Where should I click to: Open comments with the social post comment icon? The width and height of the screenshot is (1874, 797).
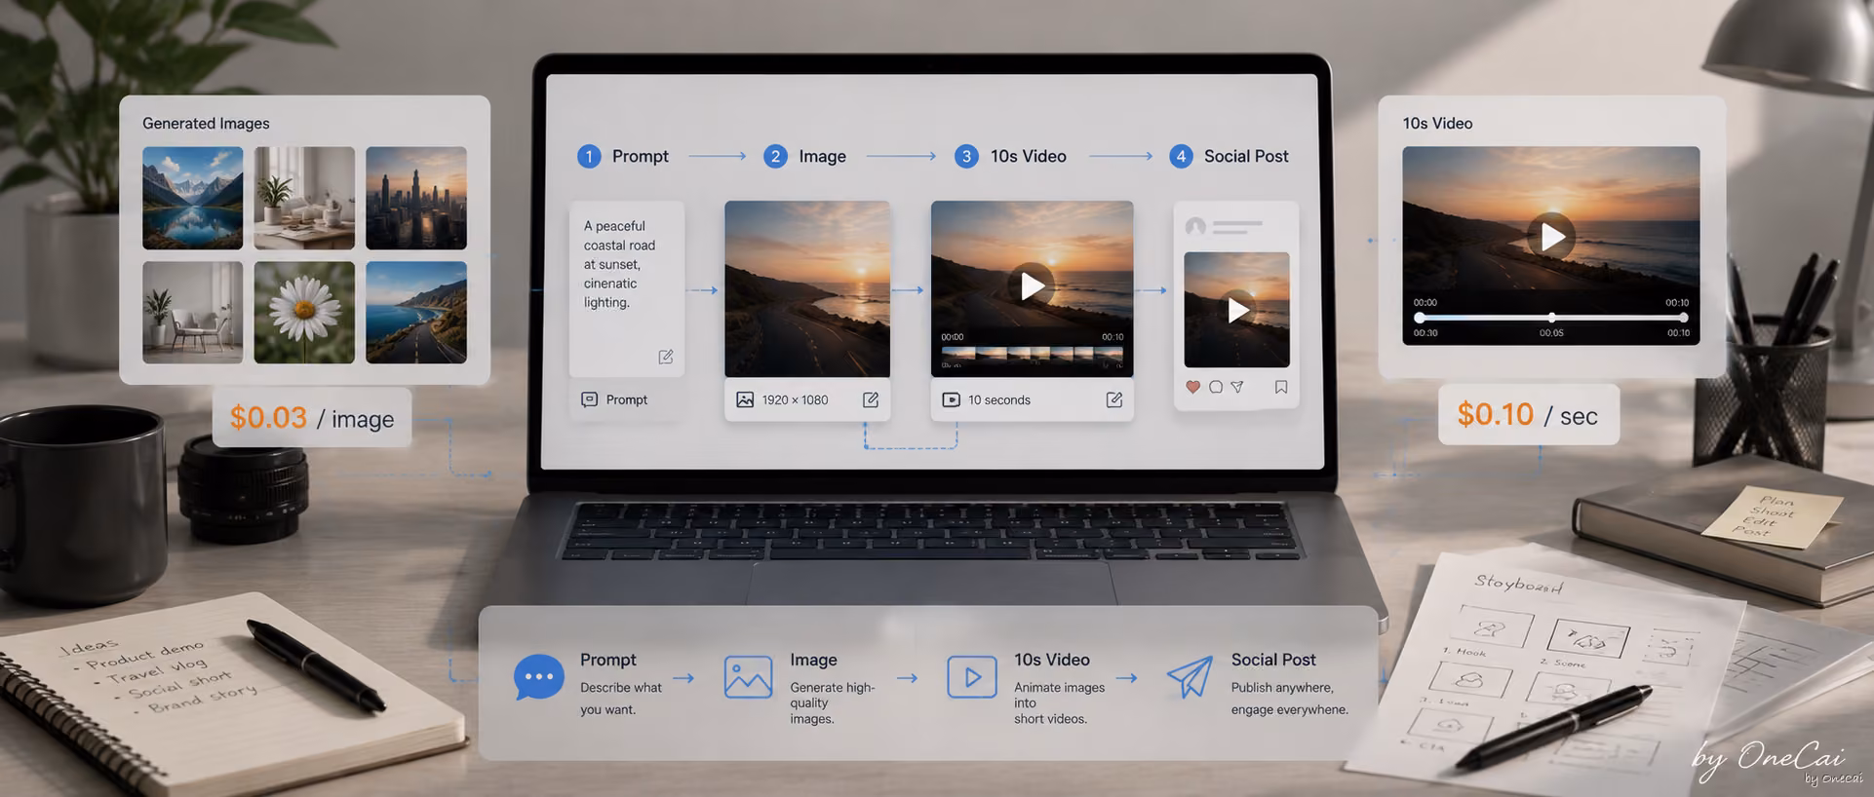point(1216,387)
